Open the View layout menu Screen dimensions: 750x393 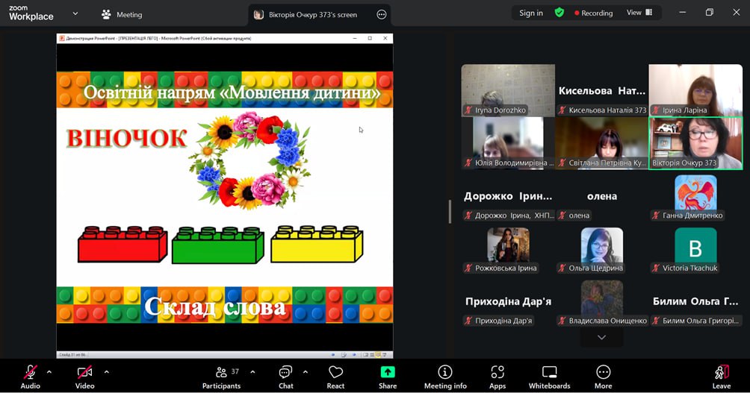pos(639,13)
